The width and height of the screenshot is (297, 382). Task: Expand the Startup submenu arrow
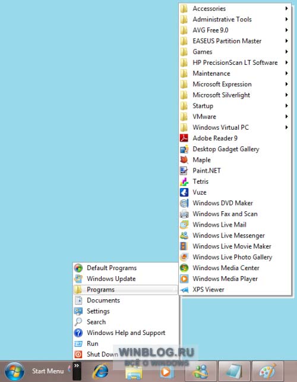[x=286, y=106]
